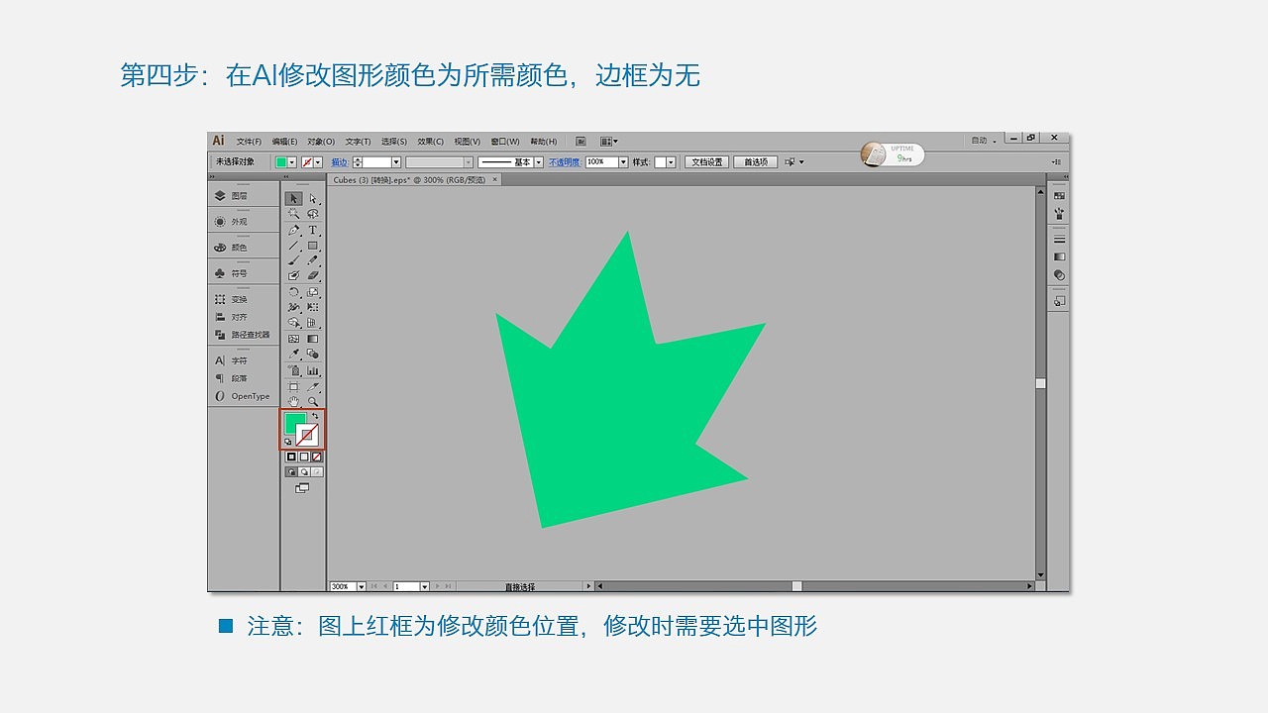Open the zoom level 300% dropdown

pos(362,586)
